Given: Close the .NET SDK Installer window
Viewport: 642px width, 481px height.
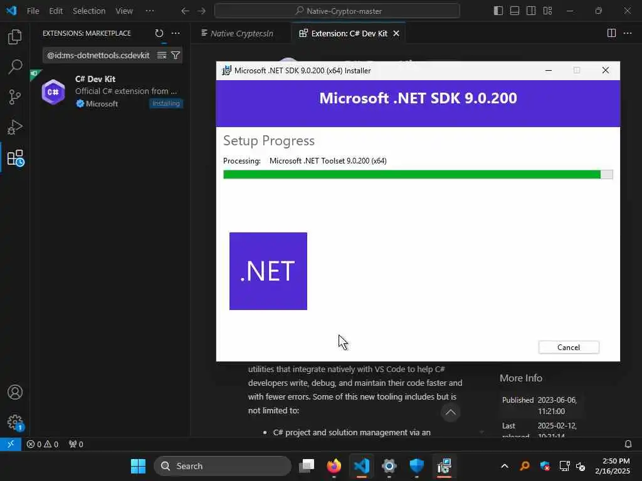Looking at the screenshot, I should pyautogui.click(x=605, y=70).
